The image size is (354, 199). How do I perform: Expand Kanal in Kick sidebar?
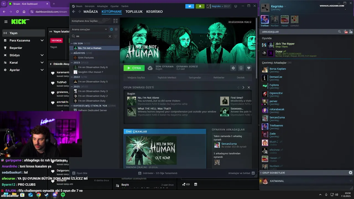(42, 62)
